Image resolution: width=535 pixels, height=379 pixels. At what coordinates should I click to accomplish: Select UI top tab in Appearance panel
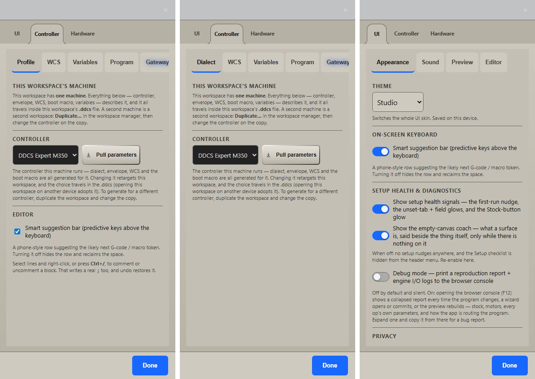click(377, 34)
